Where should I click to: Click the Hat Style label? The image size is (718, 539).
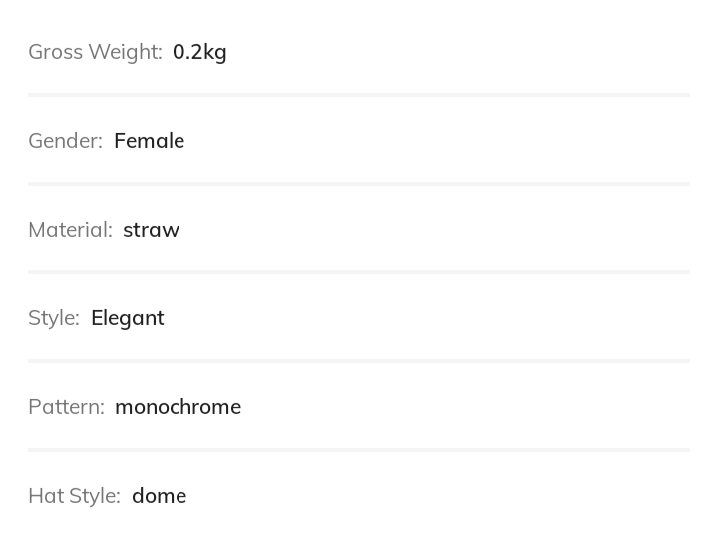tap(74, 496)
